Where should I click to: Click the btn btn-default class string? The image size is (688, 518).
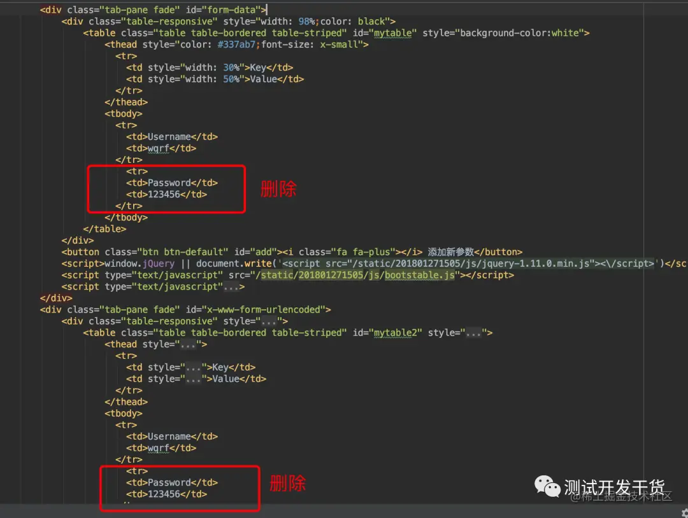[x=183, y=252]
